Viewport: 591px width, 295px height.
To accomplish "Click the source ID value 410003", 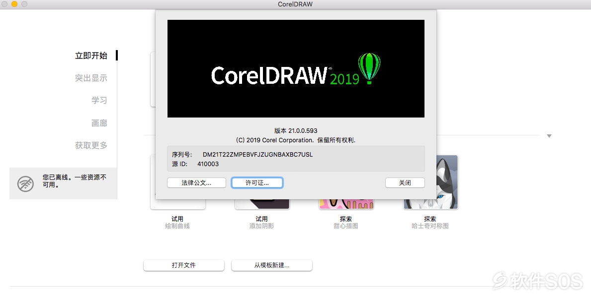I will click(208, 164).
